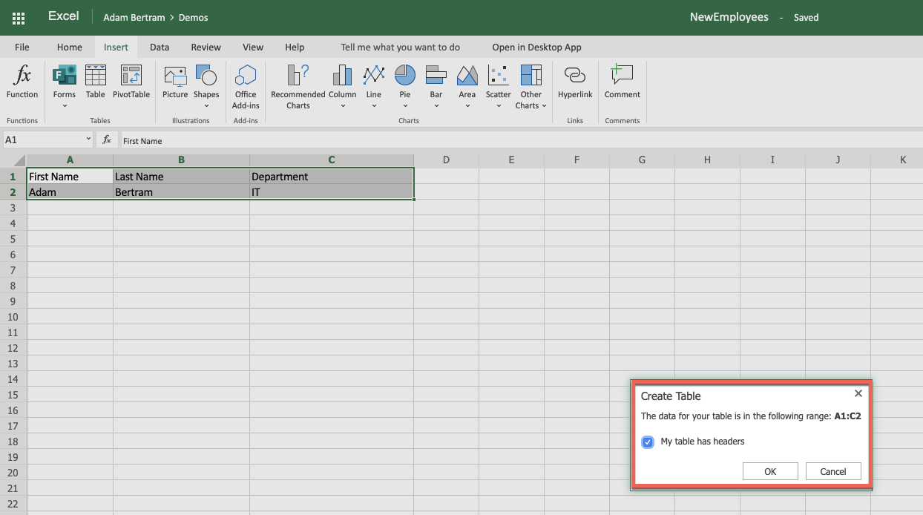This screenshot has width=923, height=515.
Task: Switch to the Review tab
Action: coord(206,47)
